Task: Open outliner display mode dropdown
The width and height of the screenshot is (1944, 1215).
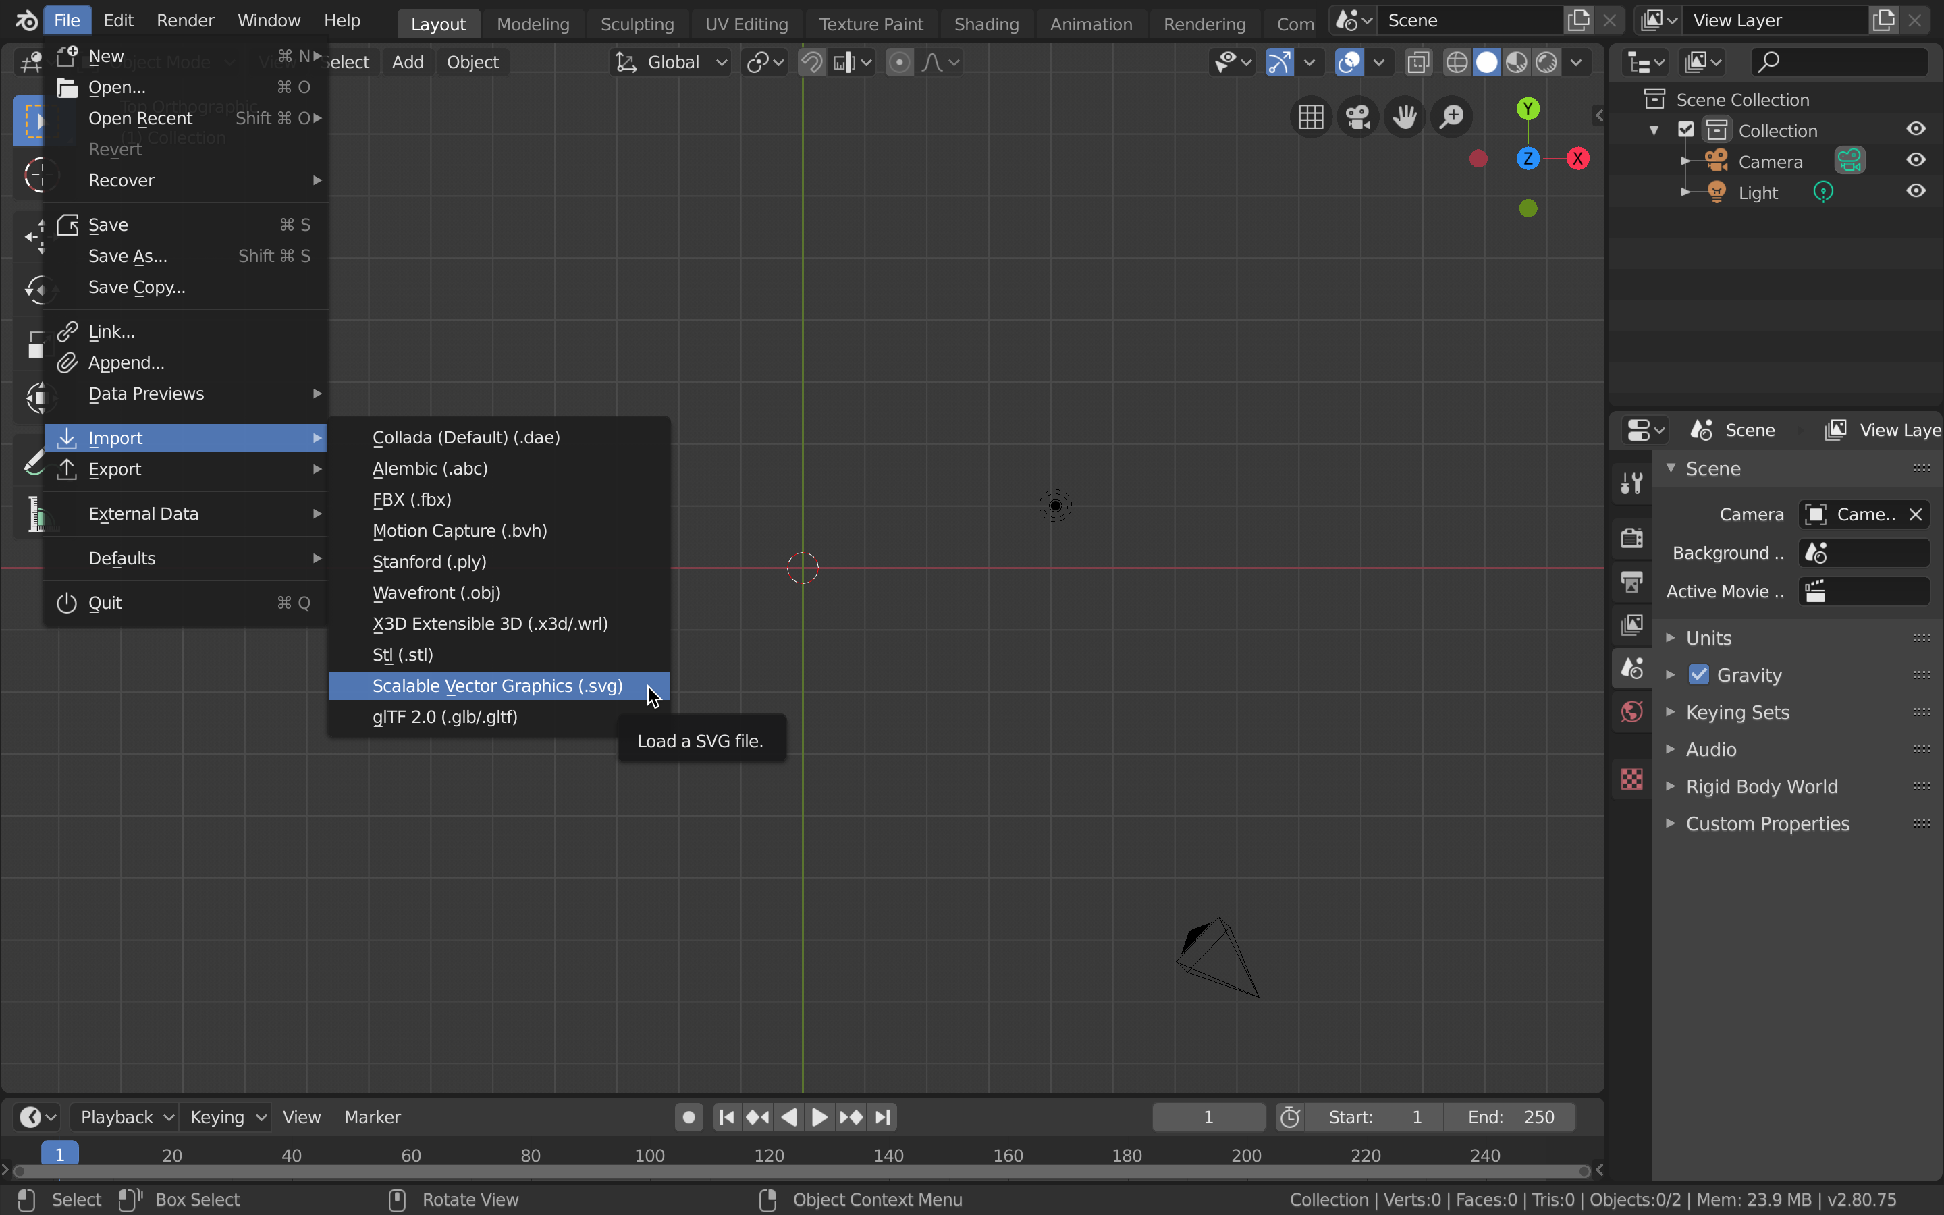Action: tap(1645, 62)
